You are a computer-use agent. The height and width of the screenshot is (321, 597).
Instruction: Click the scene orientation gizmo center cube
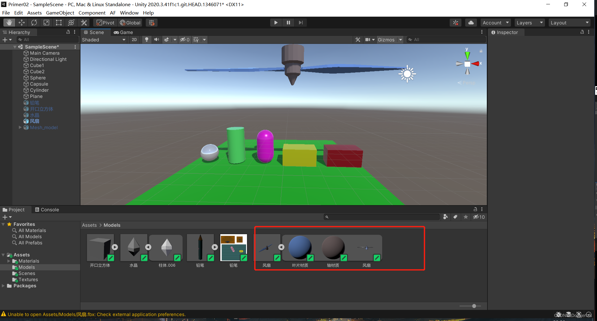[467, 64]
